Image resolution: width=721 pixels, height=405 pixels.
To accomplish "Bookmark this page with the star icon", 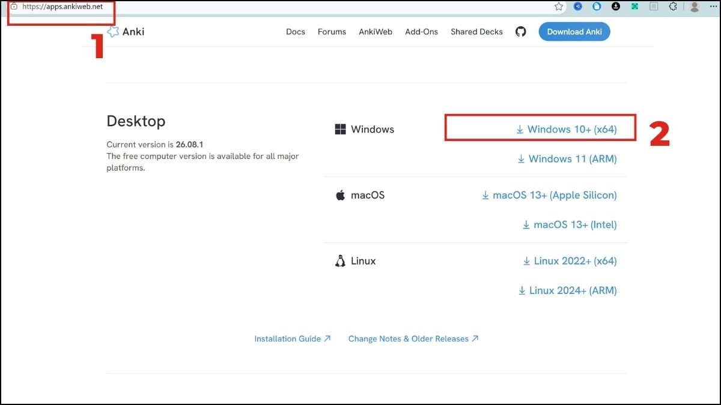I will pyautogui.click(x=559, y=7).
